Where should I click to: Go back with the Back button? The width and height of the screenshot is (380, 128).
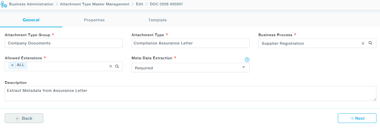[24, 118]
